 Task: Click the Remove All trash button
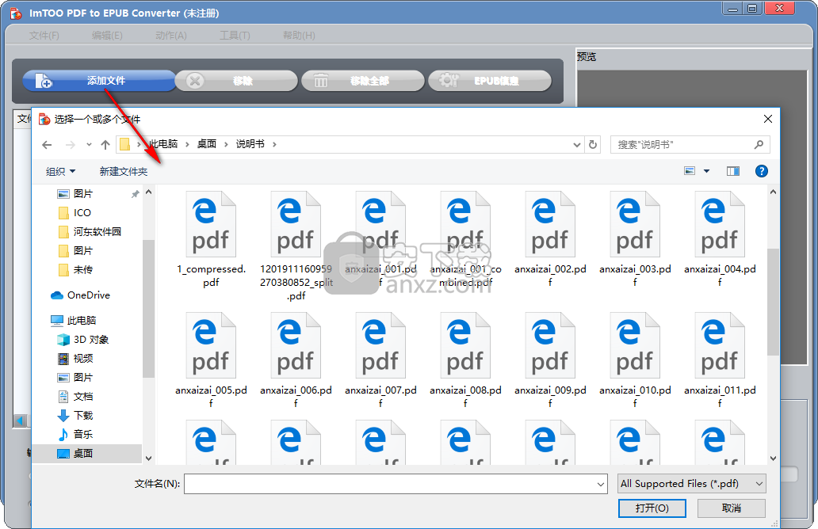click(363, 81)
